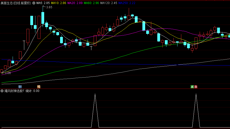Click the first signal peak in indicator panel
The width and height of the screenshot is (230, 129).
tap(95, 110)
